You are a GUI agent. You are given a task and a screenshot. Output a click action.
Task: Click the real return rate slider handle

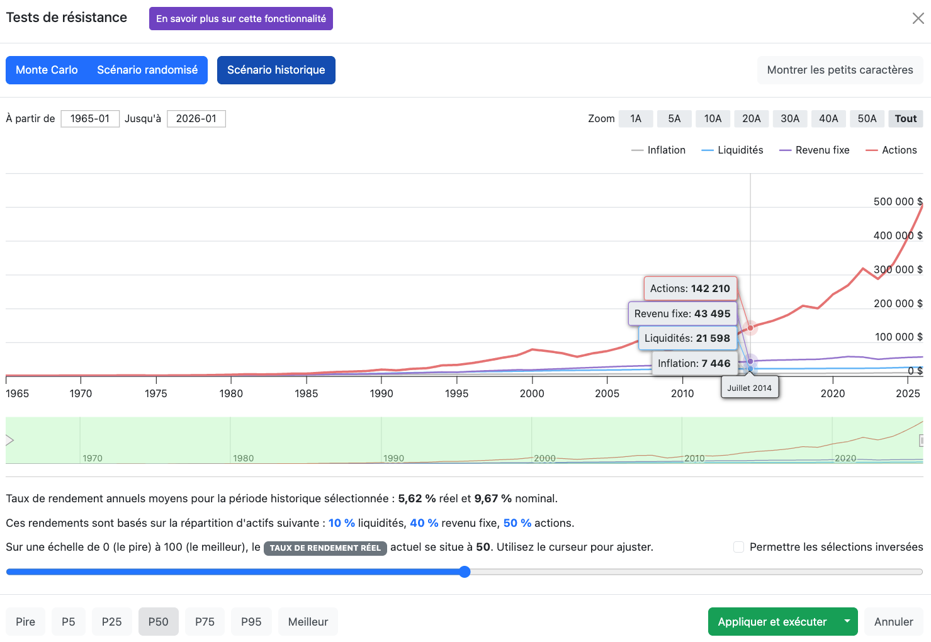click(x=465, y=572)
